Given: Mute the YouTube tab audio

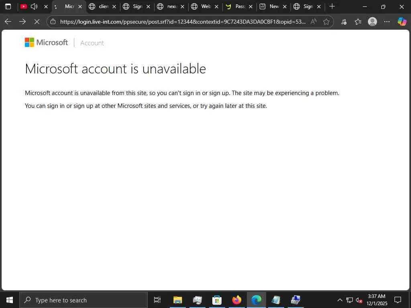Looking at the screenshot, I should click(35, 6).
